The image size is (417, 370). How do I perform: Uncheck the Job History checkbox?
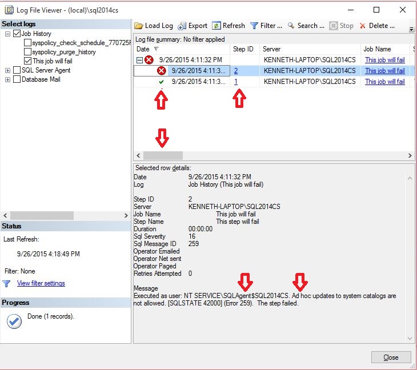(x=17, y=34)
